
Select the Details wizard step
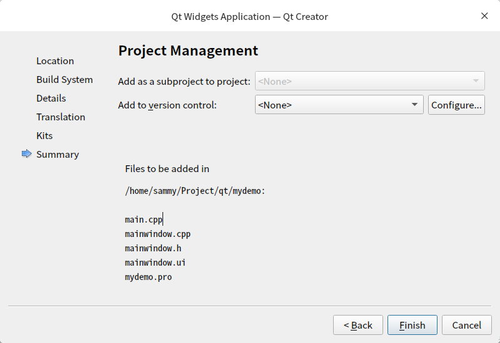tap(51, 99)
